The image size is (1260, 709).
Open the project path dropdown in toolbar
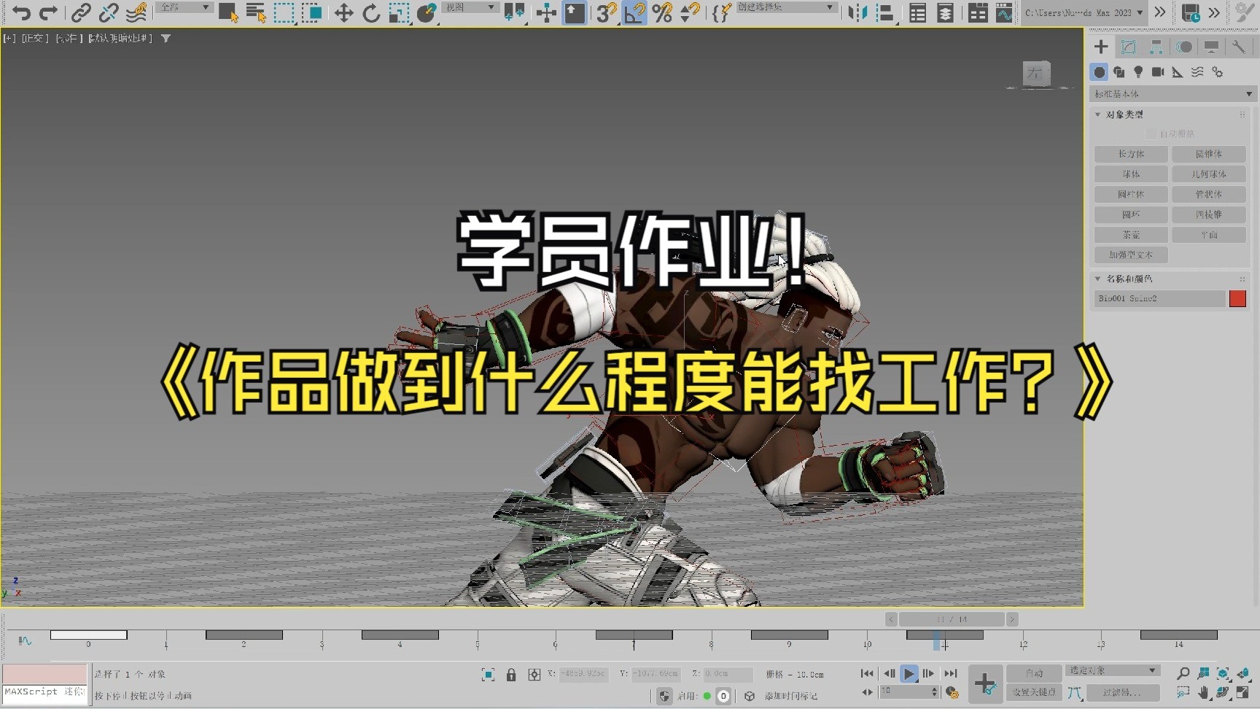point(1084,12)
